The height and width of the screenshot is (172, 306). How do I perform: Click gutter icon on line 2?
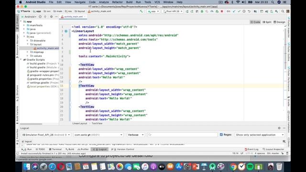coord(66,31)
